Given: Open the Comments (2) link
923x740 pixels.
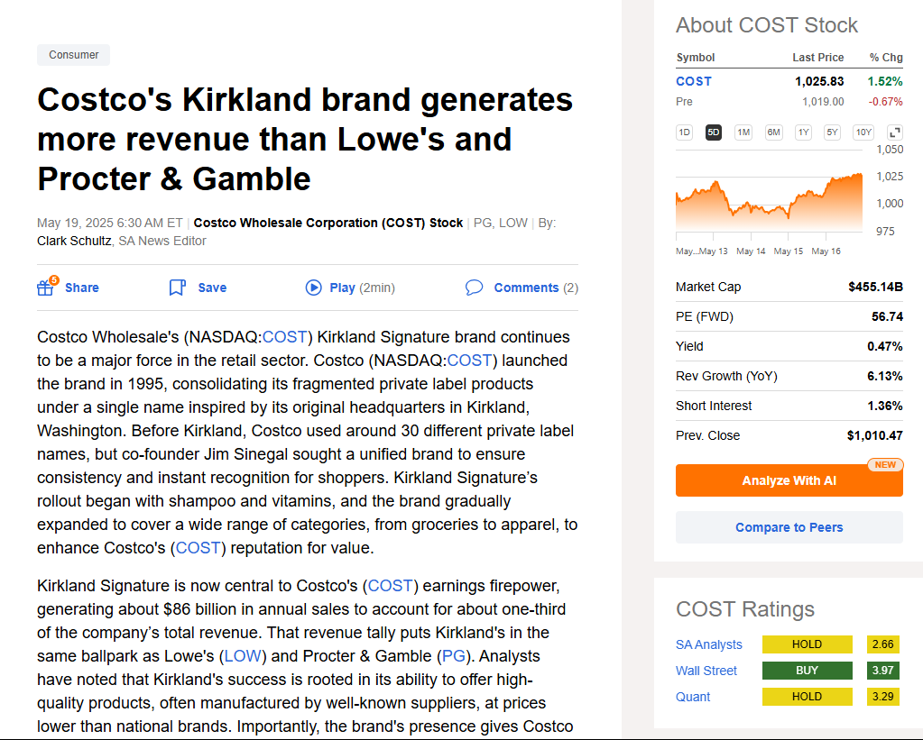Looking at the screenshot, I should coord(536,288).
